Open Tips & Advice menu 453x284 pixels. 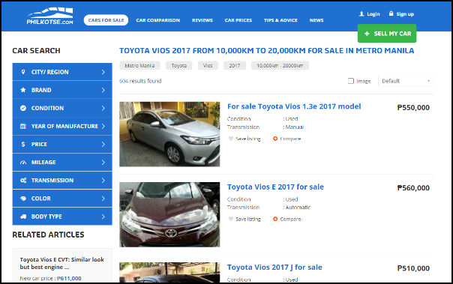pyautogui.click(x=280, y=20)
